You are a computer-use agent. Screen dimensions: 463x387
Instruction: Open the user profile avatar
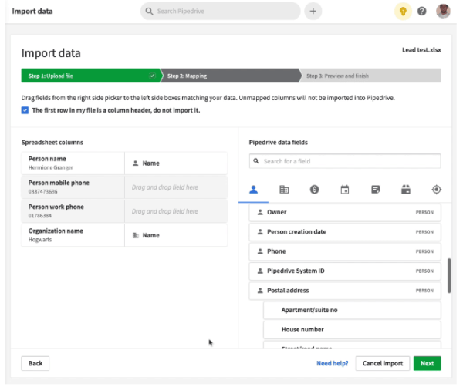(443, 12)
